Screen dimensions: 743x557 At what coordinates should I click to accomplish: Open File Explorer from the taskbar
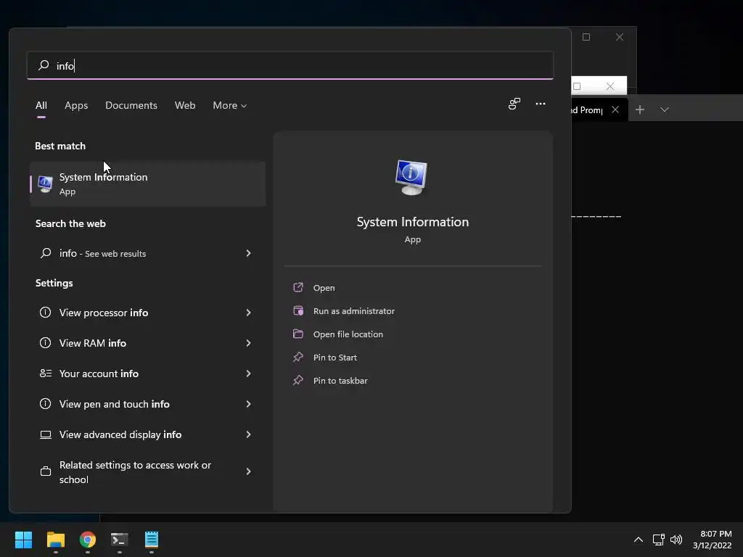click(55, 540)
